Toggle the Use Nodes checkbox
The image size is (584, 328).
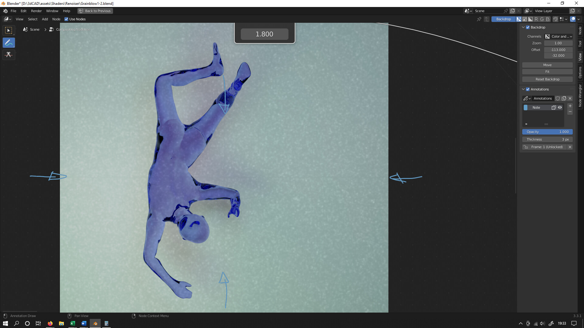pos(66,19)
